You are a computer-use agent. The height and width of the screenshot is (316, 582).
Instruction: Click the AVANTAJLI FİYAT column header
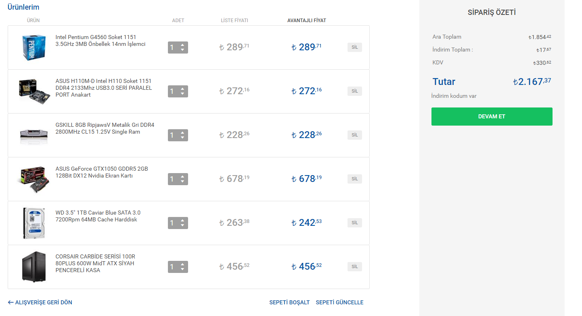click(x=307, y=21)
